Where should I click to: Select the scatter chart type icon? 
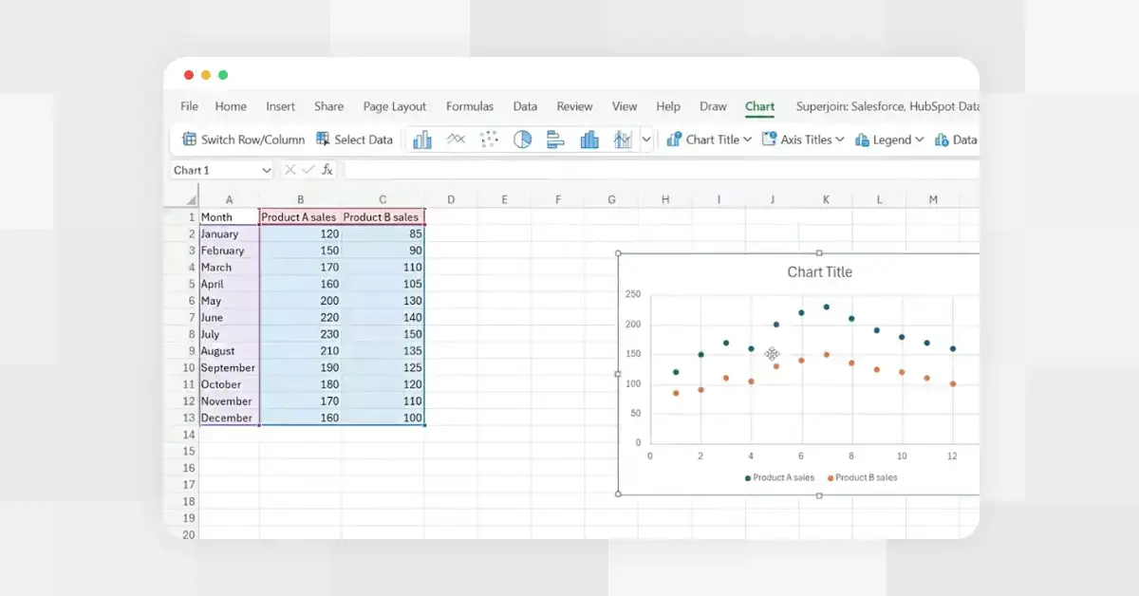489,139
